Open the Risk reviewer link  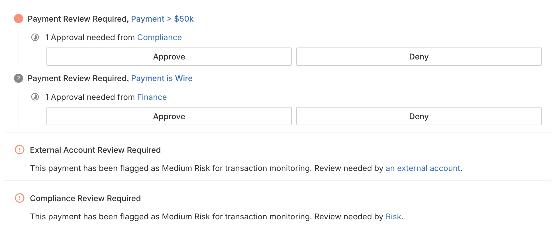[393, 216]
